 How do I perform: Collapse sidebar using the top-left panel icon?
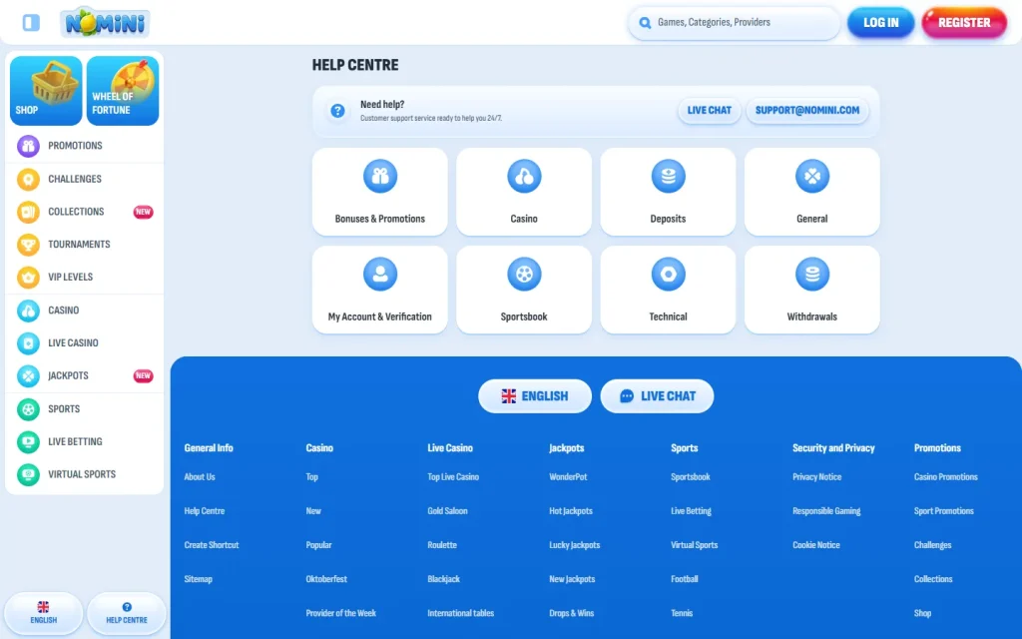click(31, 22)
